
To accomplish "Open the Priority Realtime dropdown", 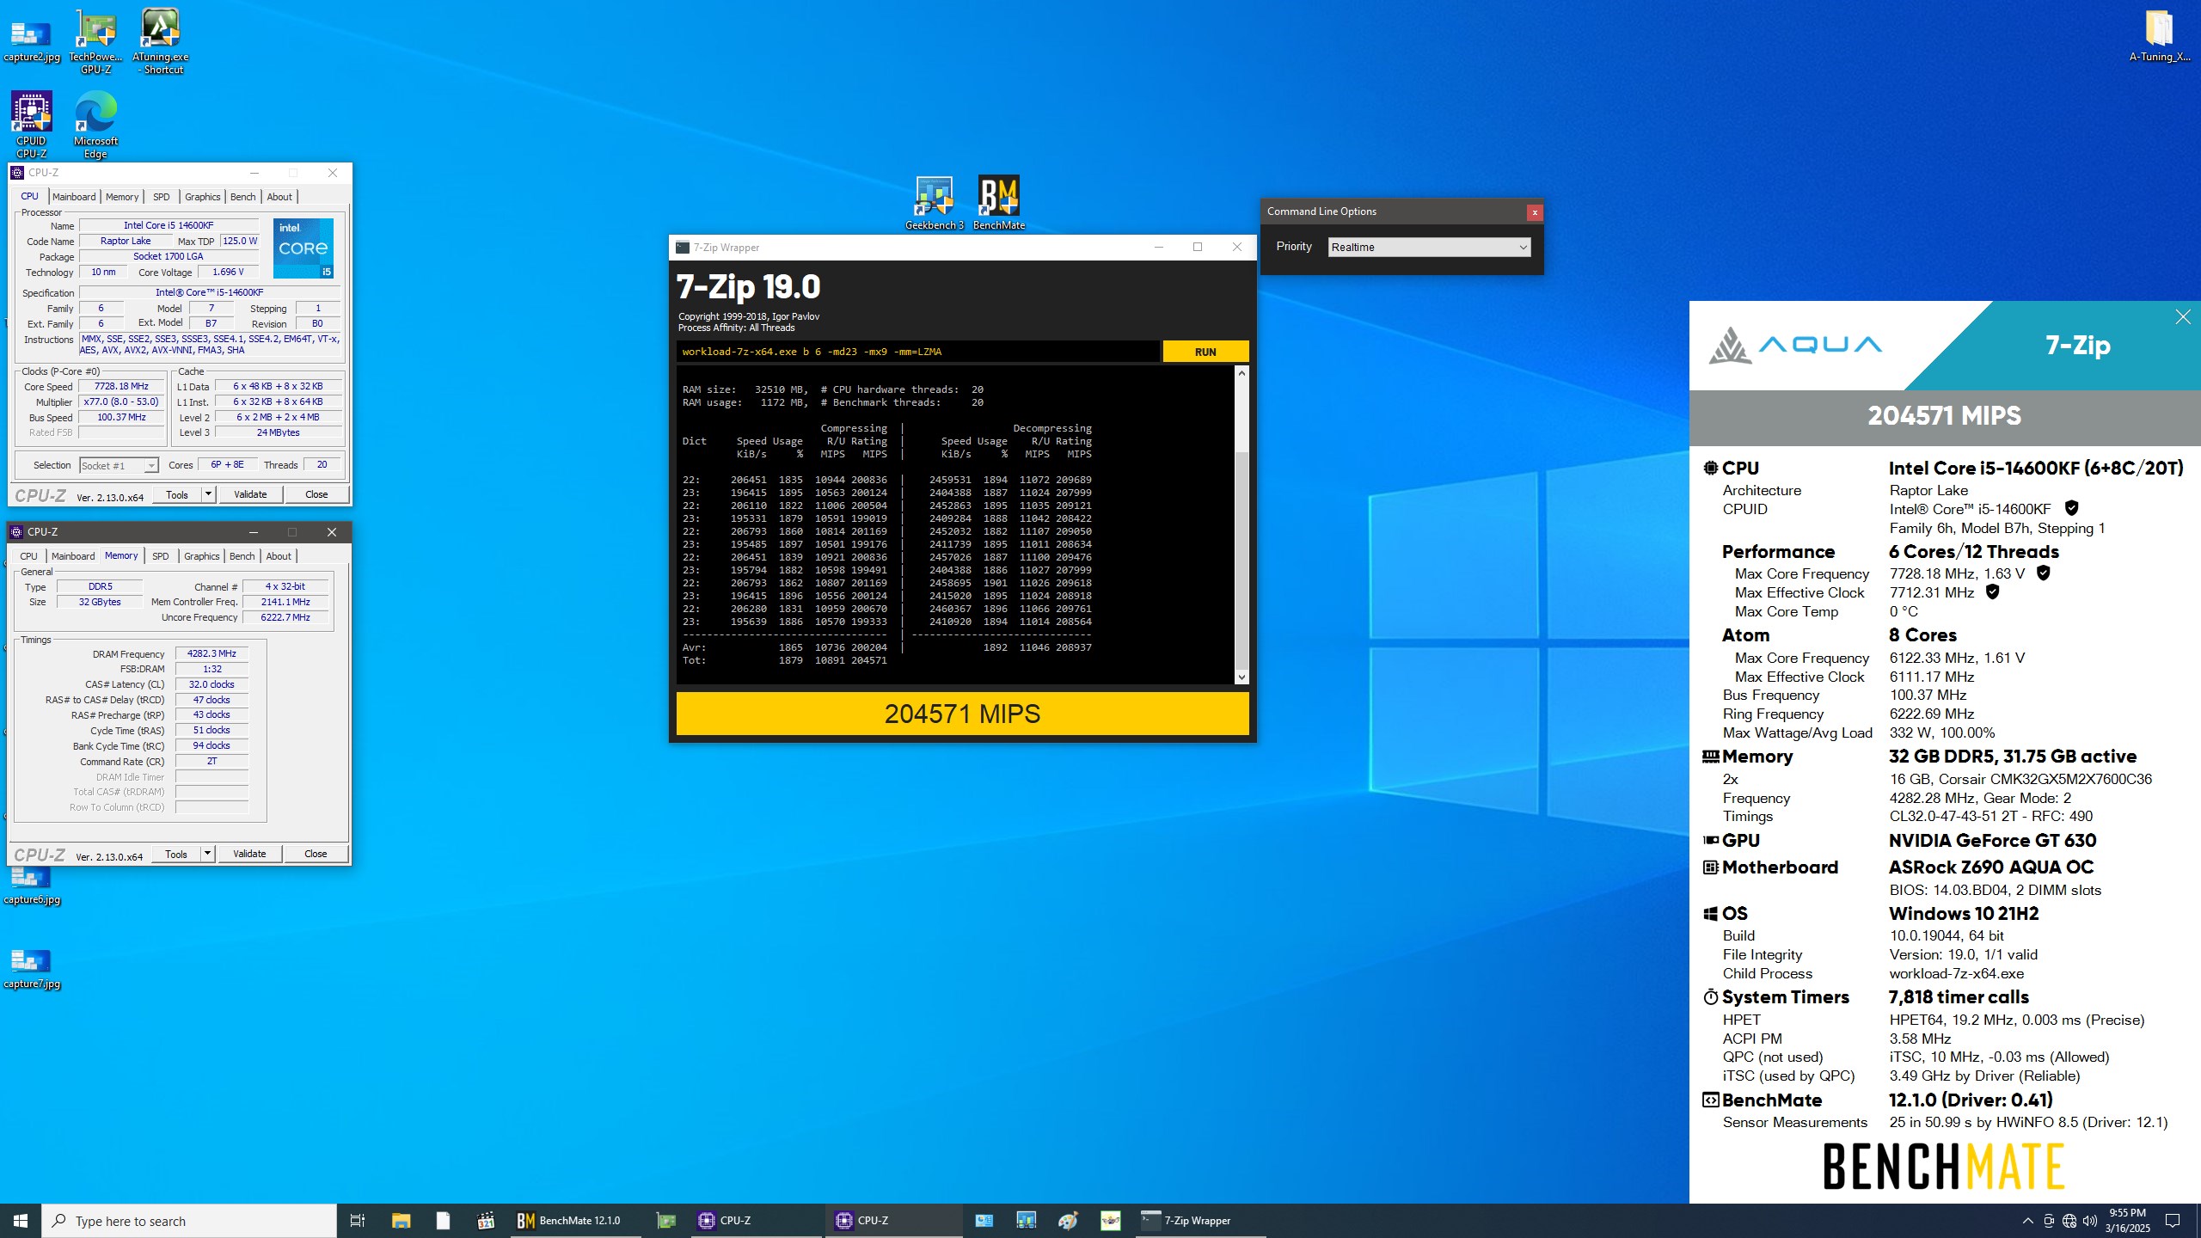I will click(1429, 248).
